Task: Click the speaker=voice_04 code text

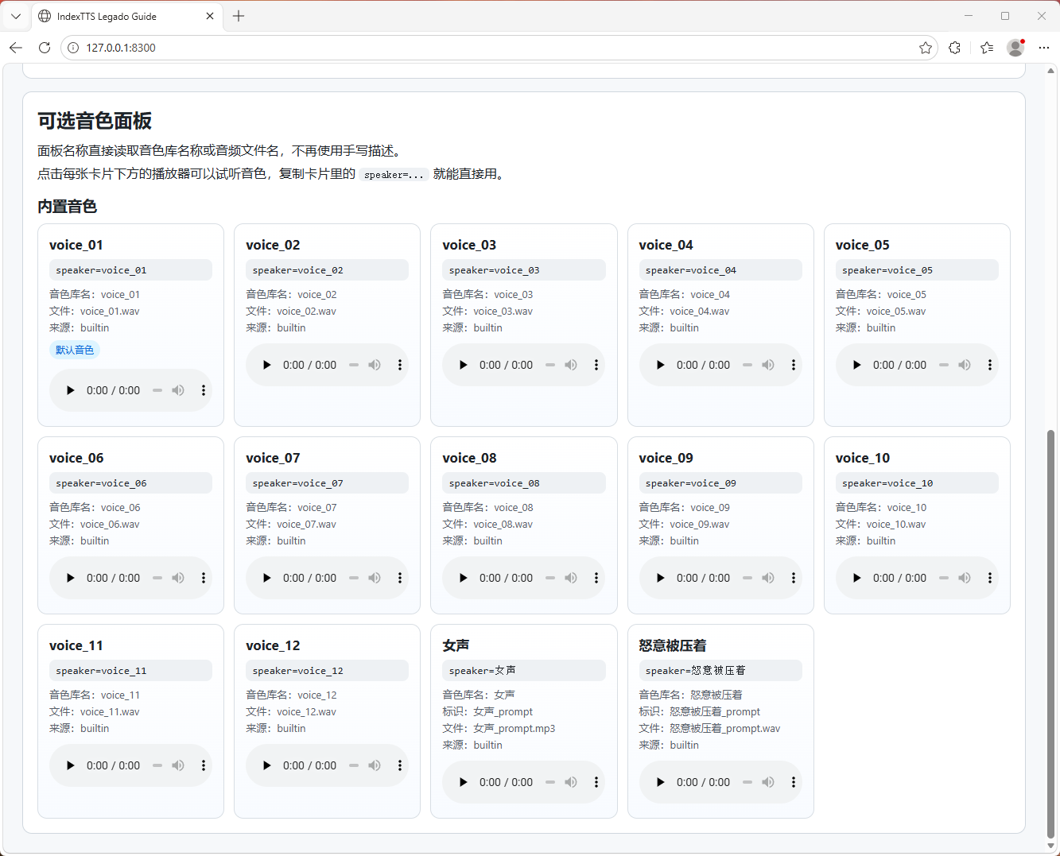Action: point(690,270)
